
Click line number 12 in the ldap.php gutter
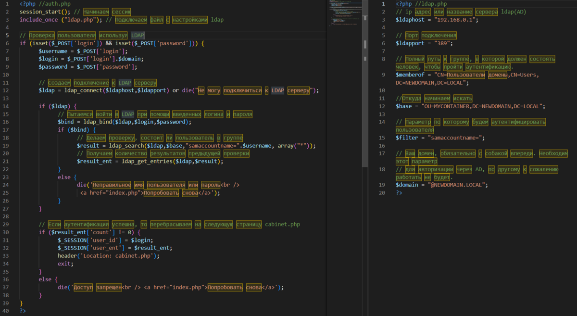(382, 106)
